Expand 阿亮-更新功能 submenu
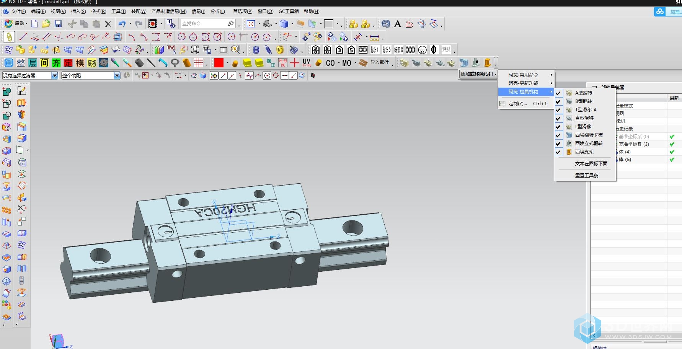The width and height of the screenshot is (682, 349). pos(526,83)
